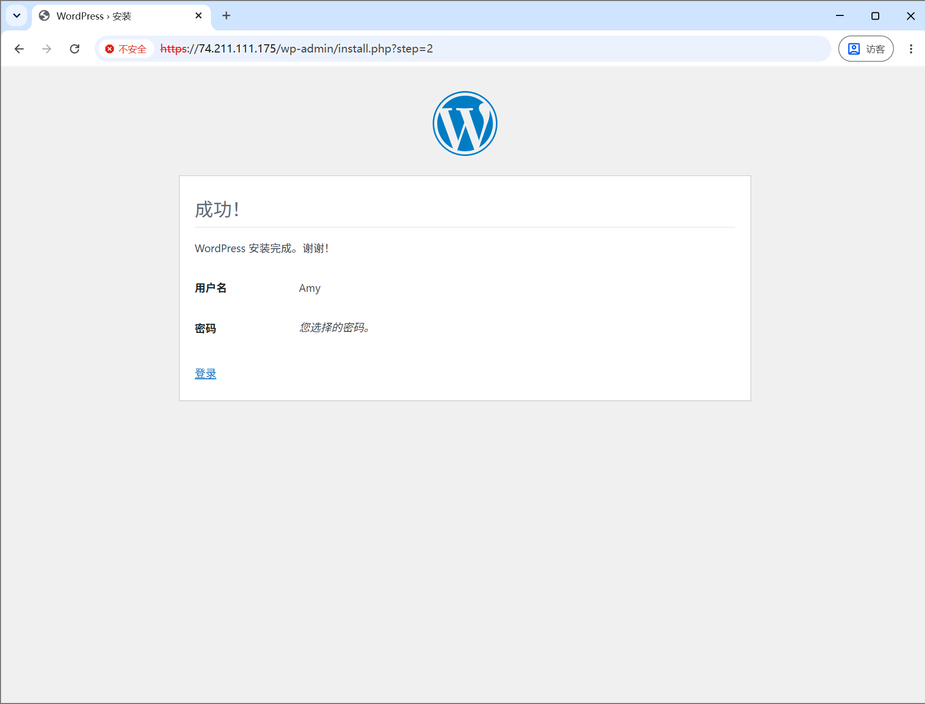
Task: Close the WordPress › 安装 tab
Action: (199, 16)
